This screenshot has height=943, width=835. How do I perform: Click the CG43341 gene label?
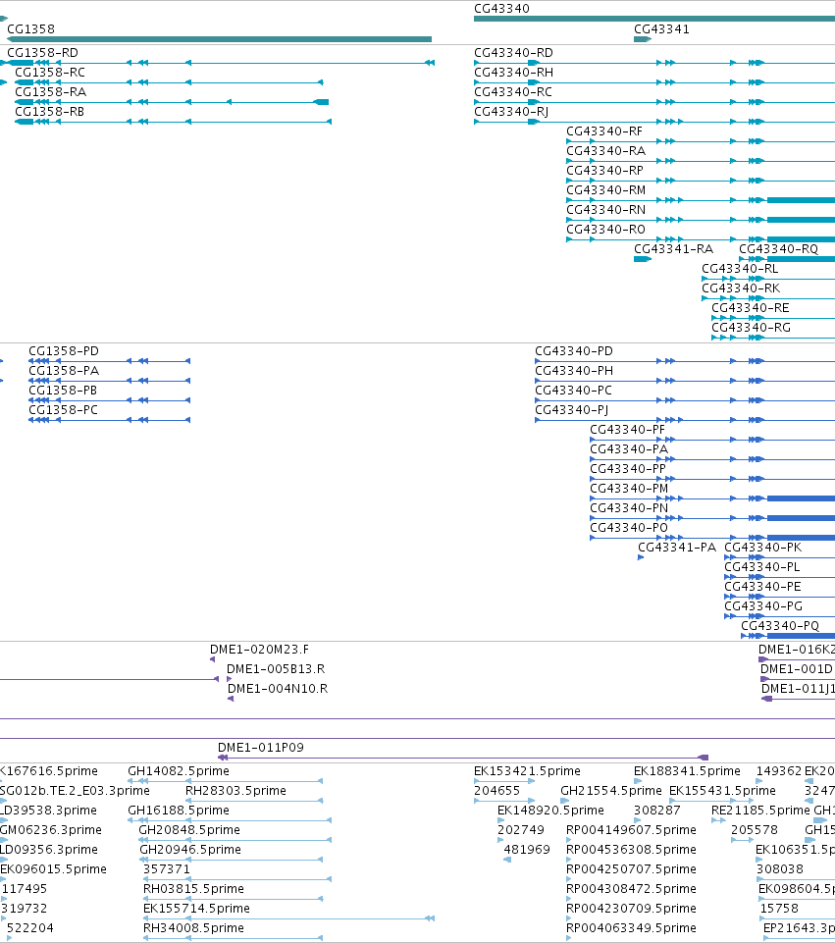point(661,28)
